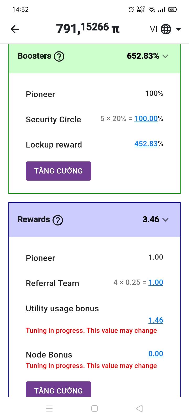Click the Rewards TĂNG CƯỜNG button

tap(59, 390)
